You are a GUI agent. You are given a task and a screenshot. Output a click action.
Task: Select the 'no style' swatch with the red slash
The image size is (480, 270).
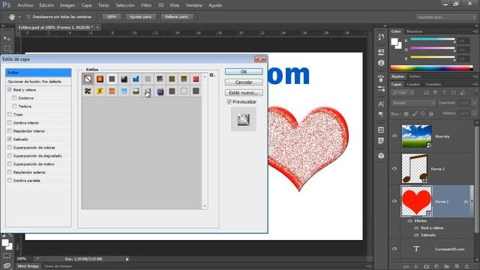point(88,79)
